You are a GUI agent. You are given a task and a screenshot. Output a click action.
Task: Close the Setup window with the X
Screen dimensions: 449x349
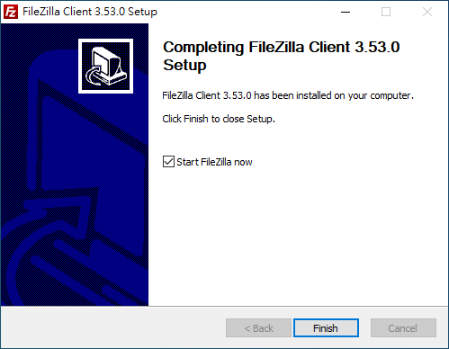(427, 12)
